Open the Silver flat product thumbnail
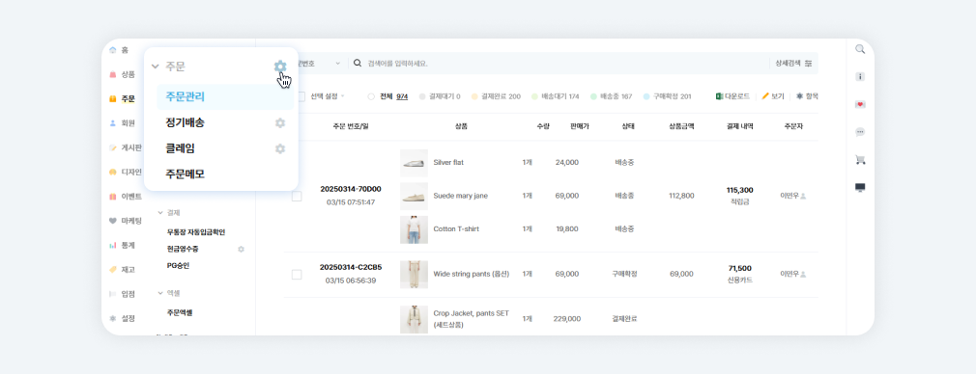Screen dimensions: 976x374 (414, 164)
